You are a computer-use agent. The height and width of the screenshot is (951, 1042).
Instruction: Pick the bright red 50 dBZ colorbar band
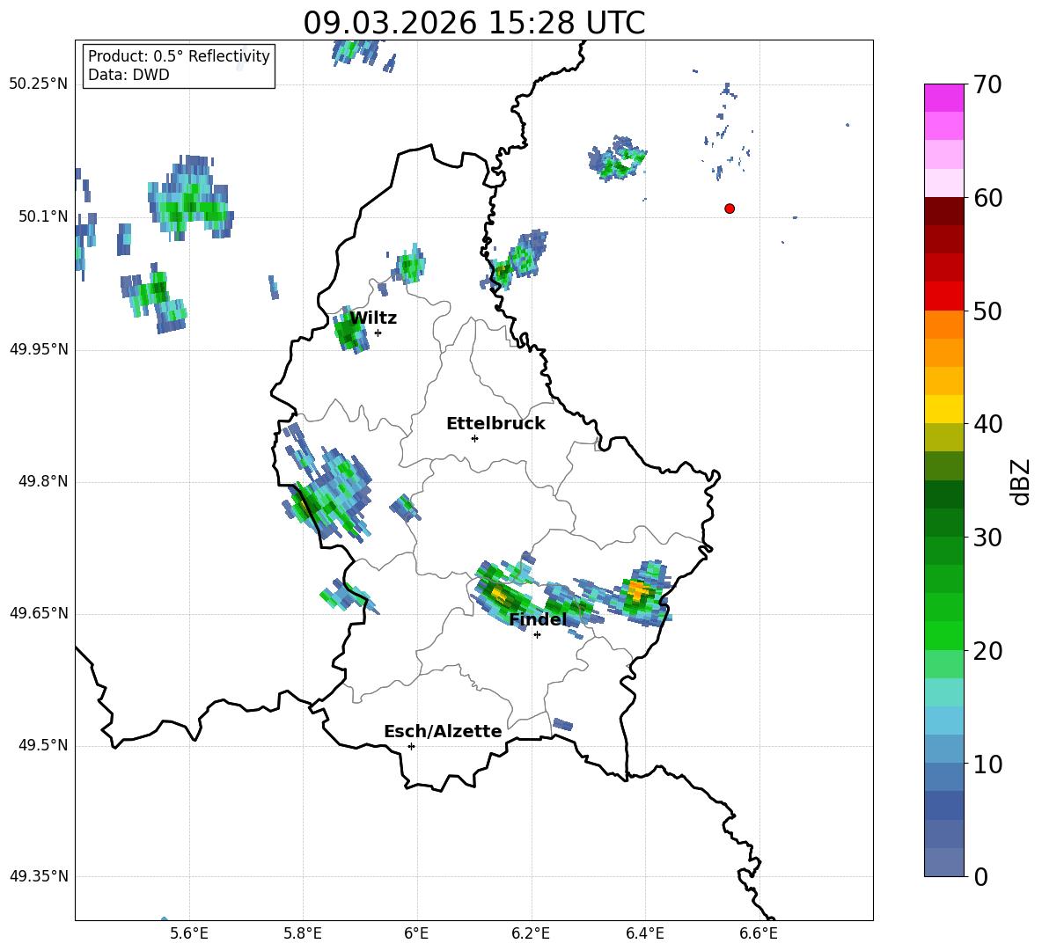(944, 296)
